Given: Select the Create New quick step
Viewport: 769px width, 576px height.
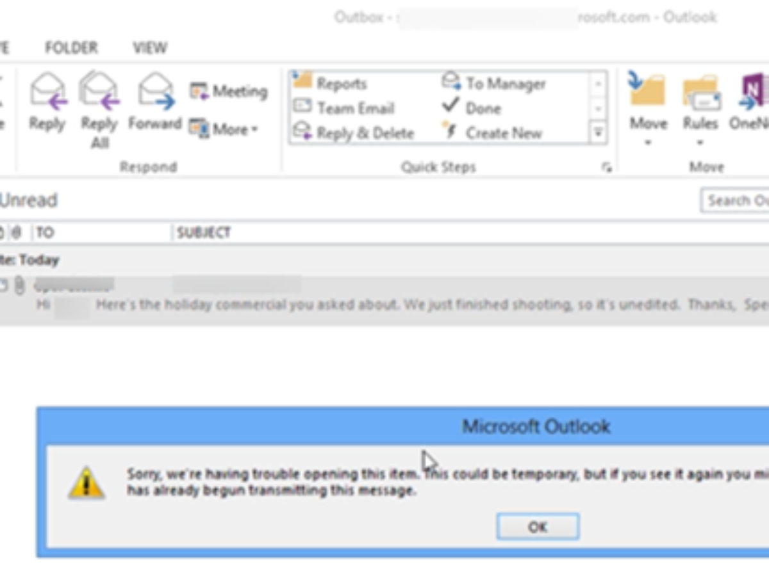Looking at the screenshot, I should (492, 133).
